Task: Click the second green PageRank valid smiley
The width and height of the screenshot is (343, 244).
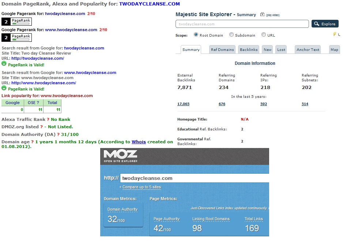Action: tap(4, 88)
